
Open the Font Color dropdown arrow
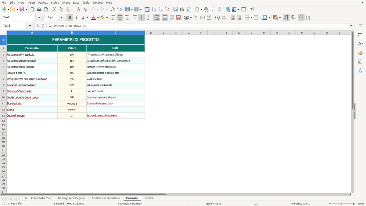(98, 18)
